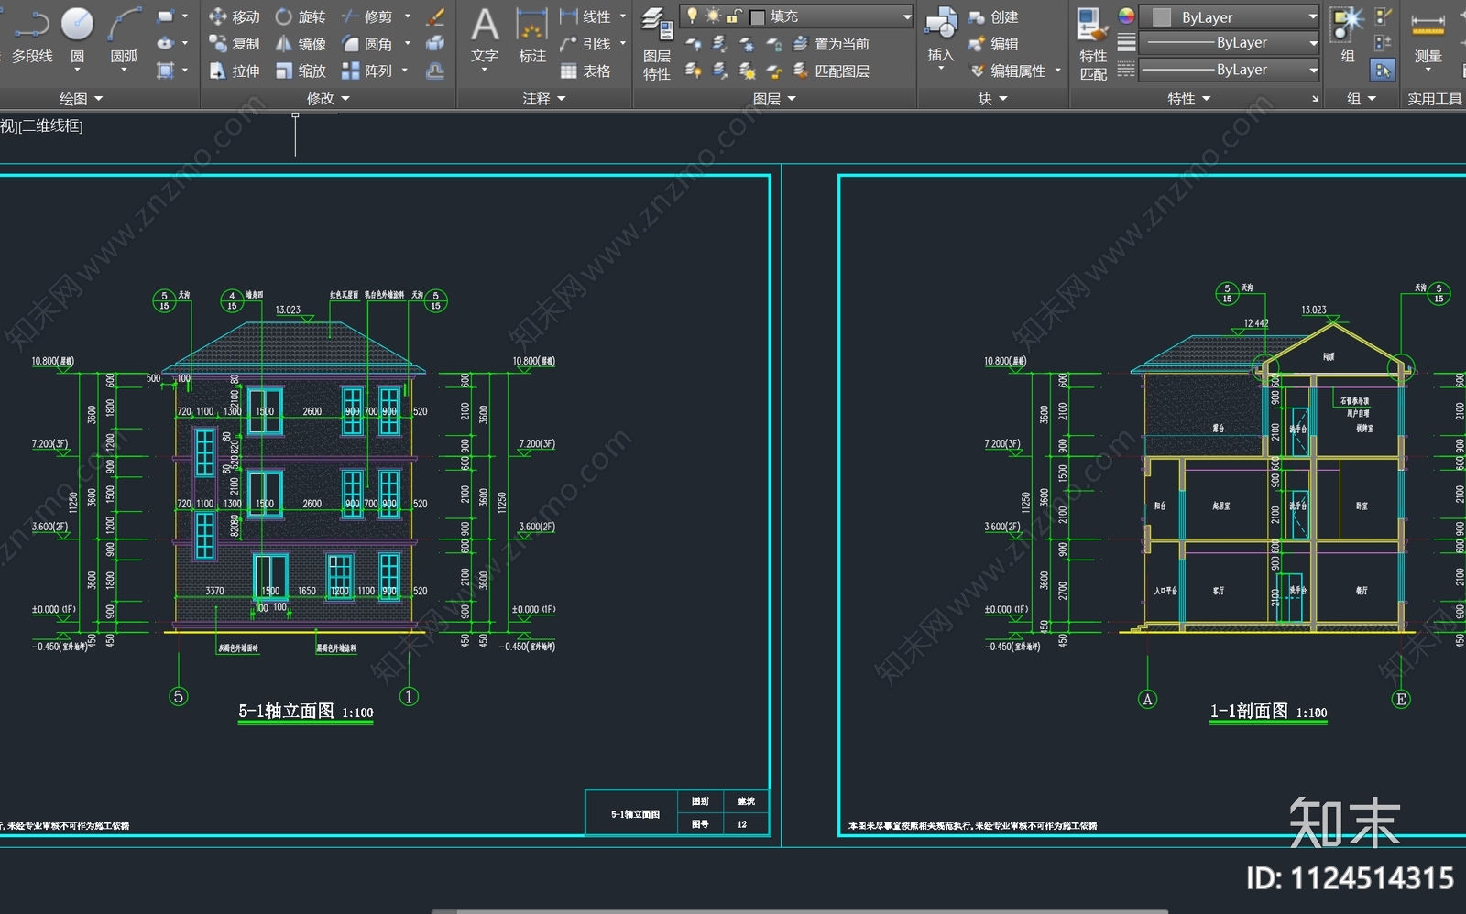Activate the Scale (缩放) tool
Screen dimensions: 1466x914
tap(301, 71)
